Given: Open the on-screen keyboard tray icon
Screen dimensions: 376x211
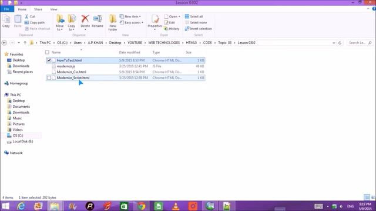Looking at the screenshot, I should coord(318,206).
